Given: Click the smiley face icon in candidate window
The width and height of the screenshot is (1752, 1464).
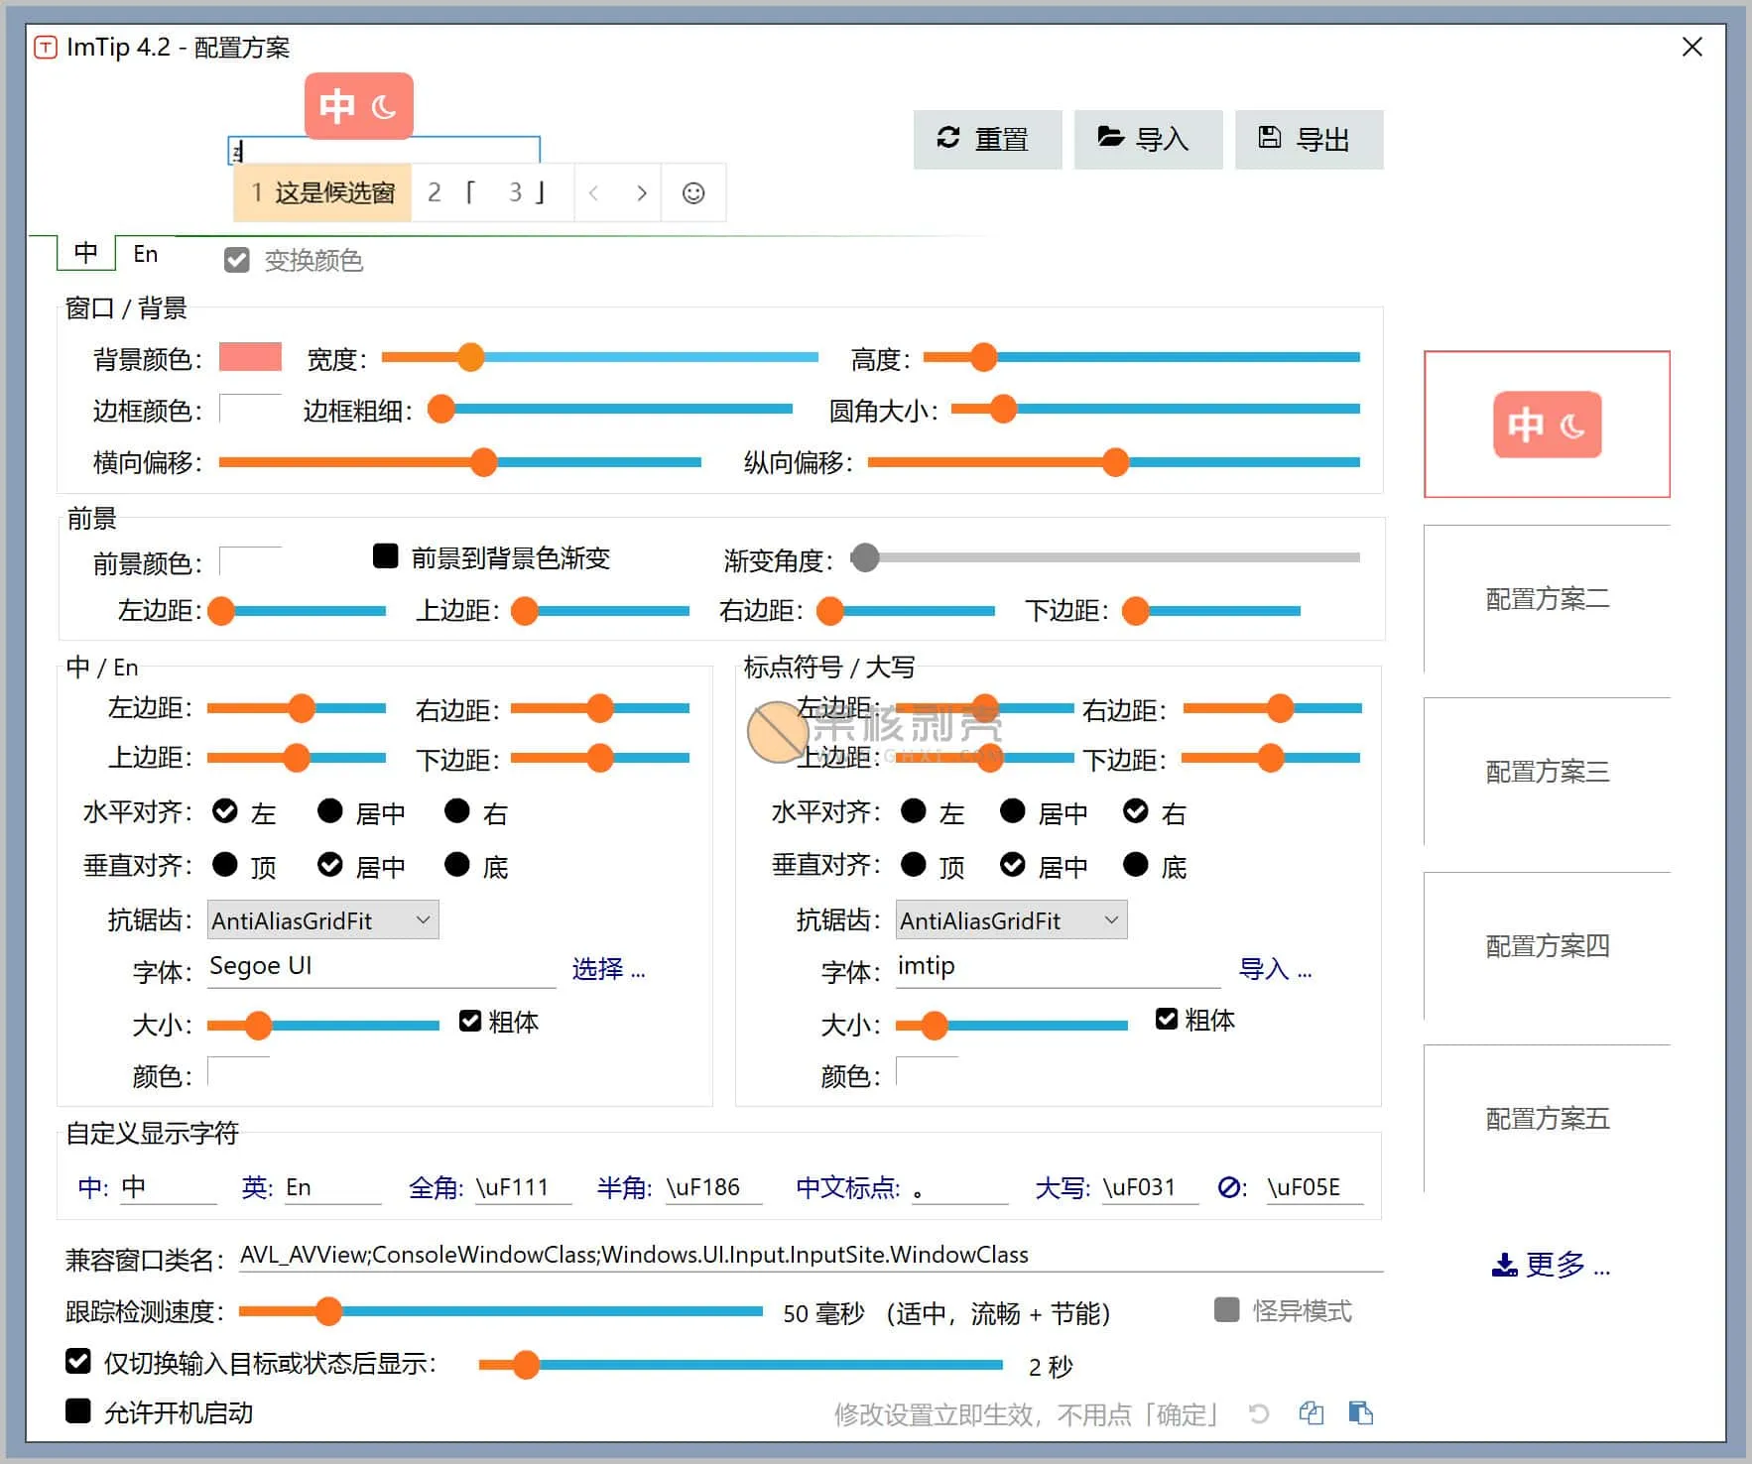Looking at the screenshot, I should 693,192.
